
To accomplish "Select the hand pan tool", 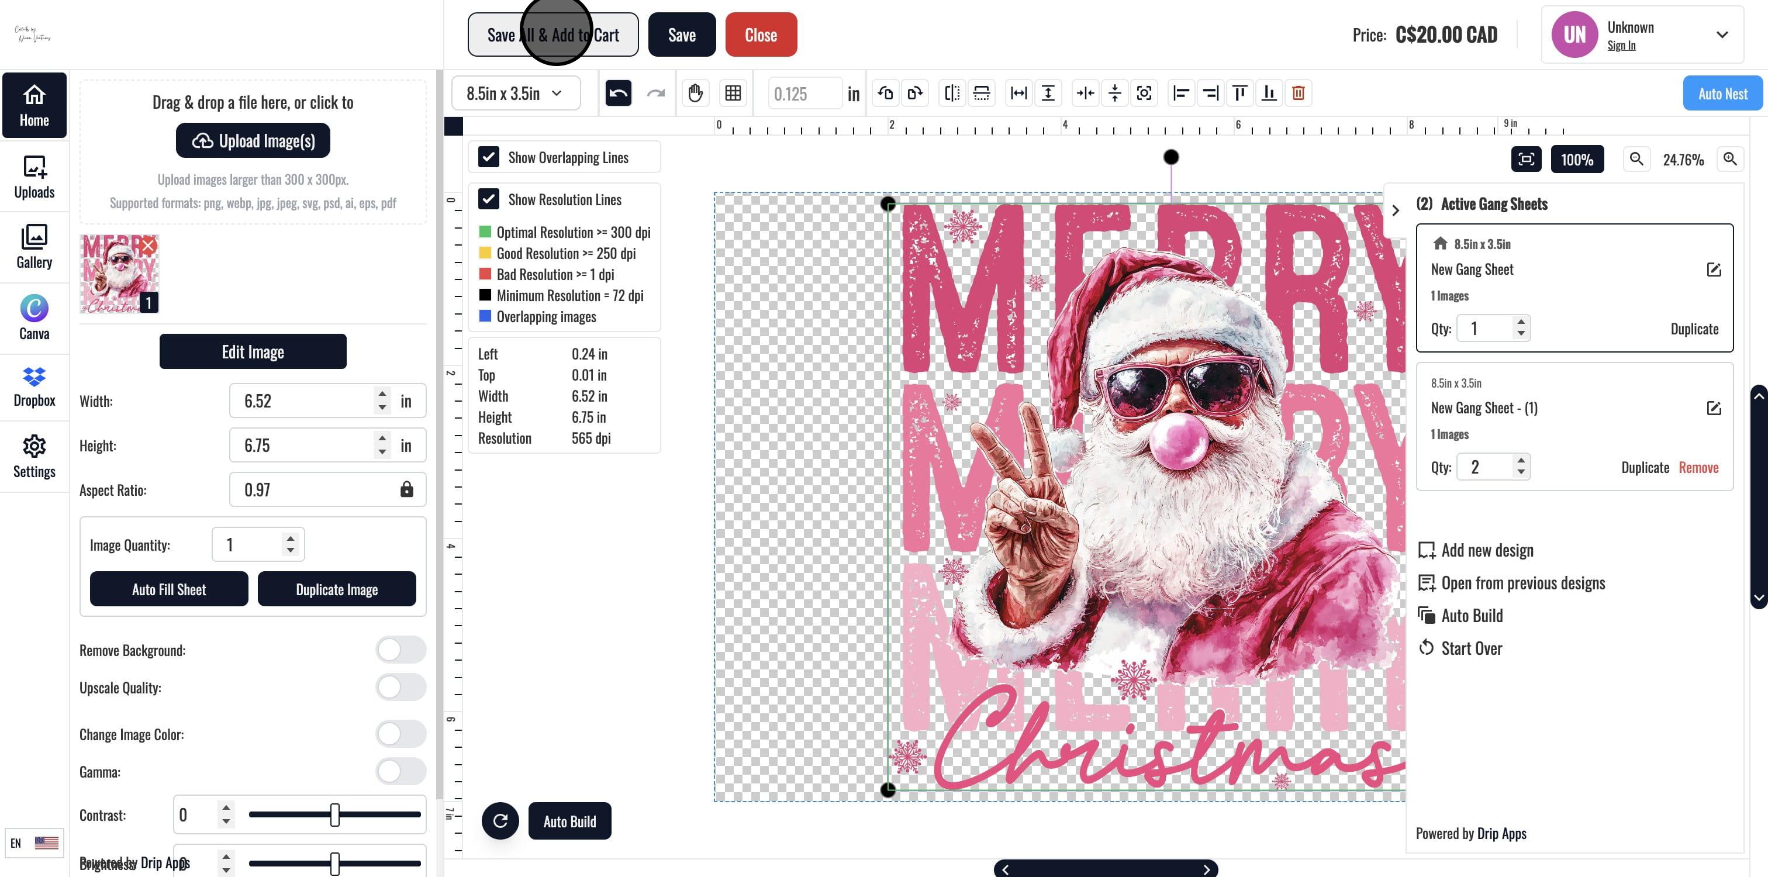I will point(695,94).
